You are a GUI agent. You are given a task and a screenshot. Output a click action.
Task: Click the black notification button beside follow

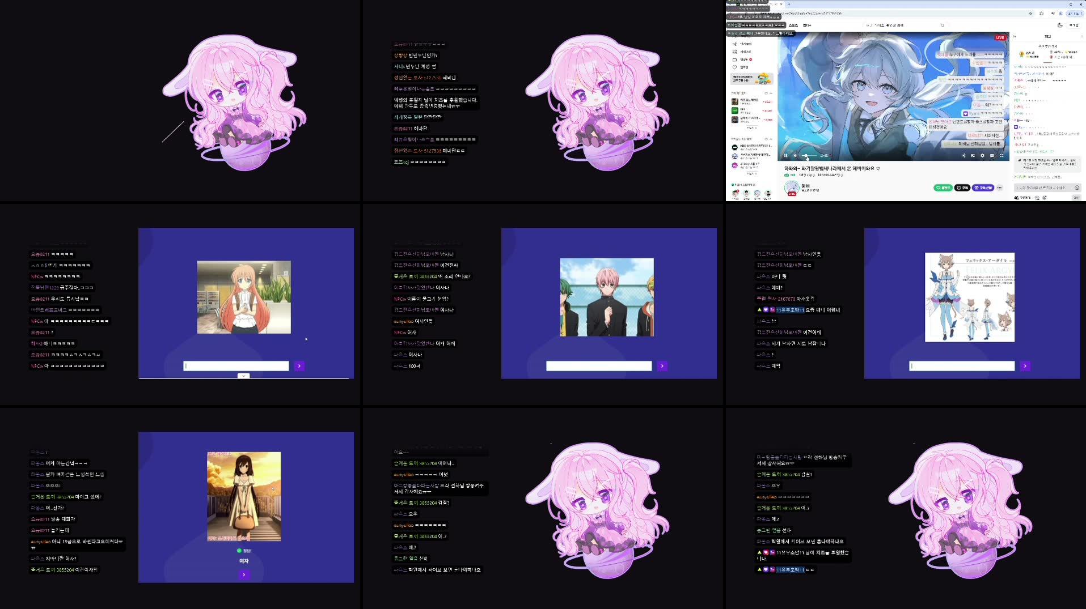click(962, 188)
